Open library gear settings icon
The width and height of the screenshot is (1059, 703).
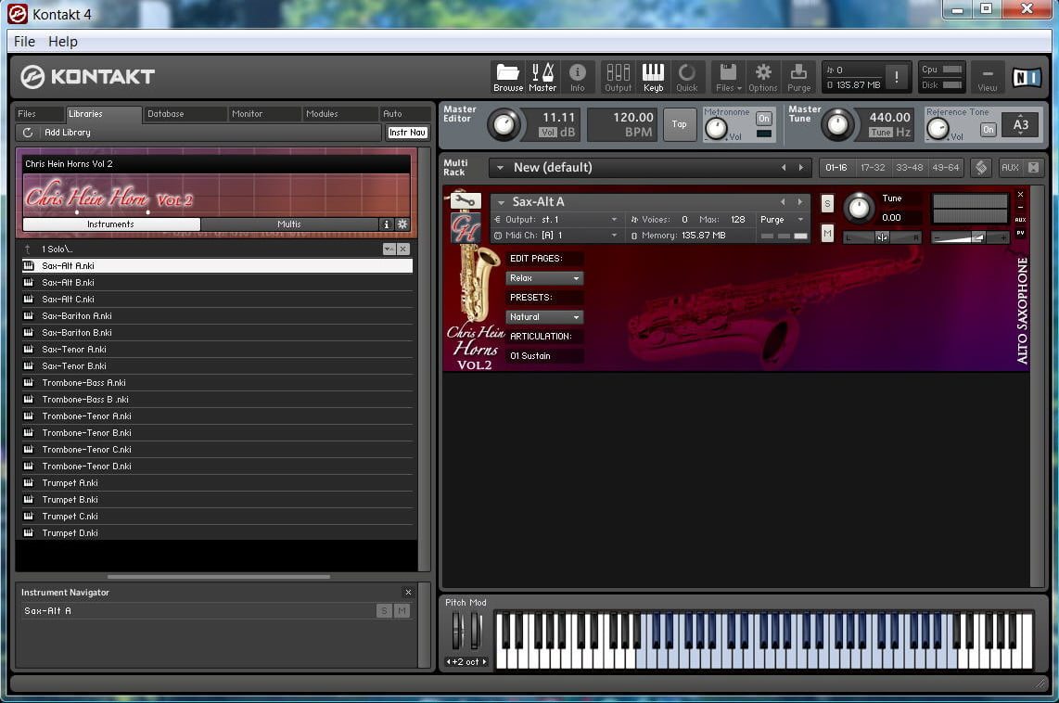[402, 224]
